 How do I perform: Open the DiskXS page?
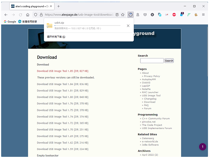tap(146, 83)
